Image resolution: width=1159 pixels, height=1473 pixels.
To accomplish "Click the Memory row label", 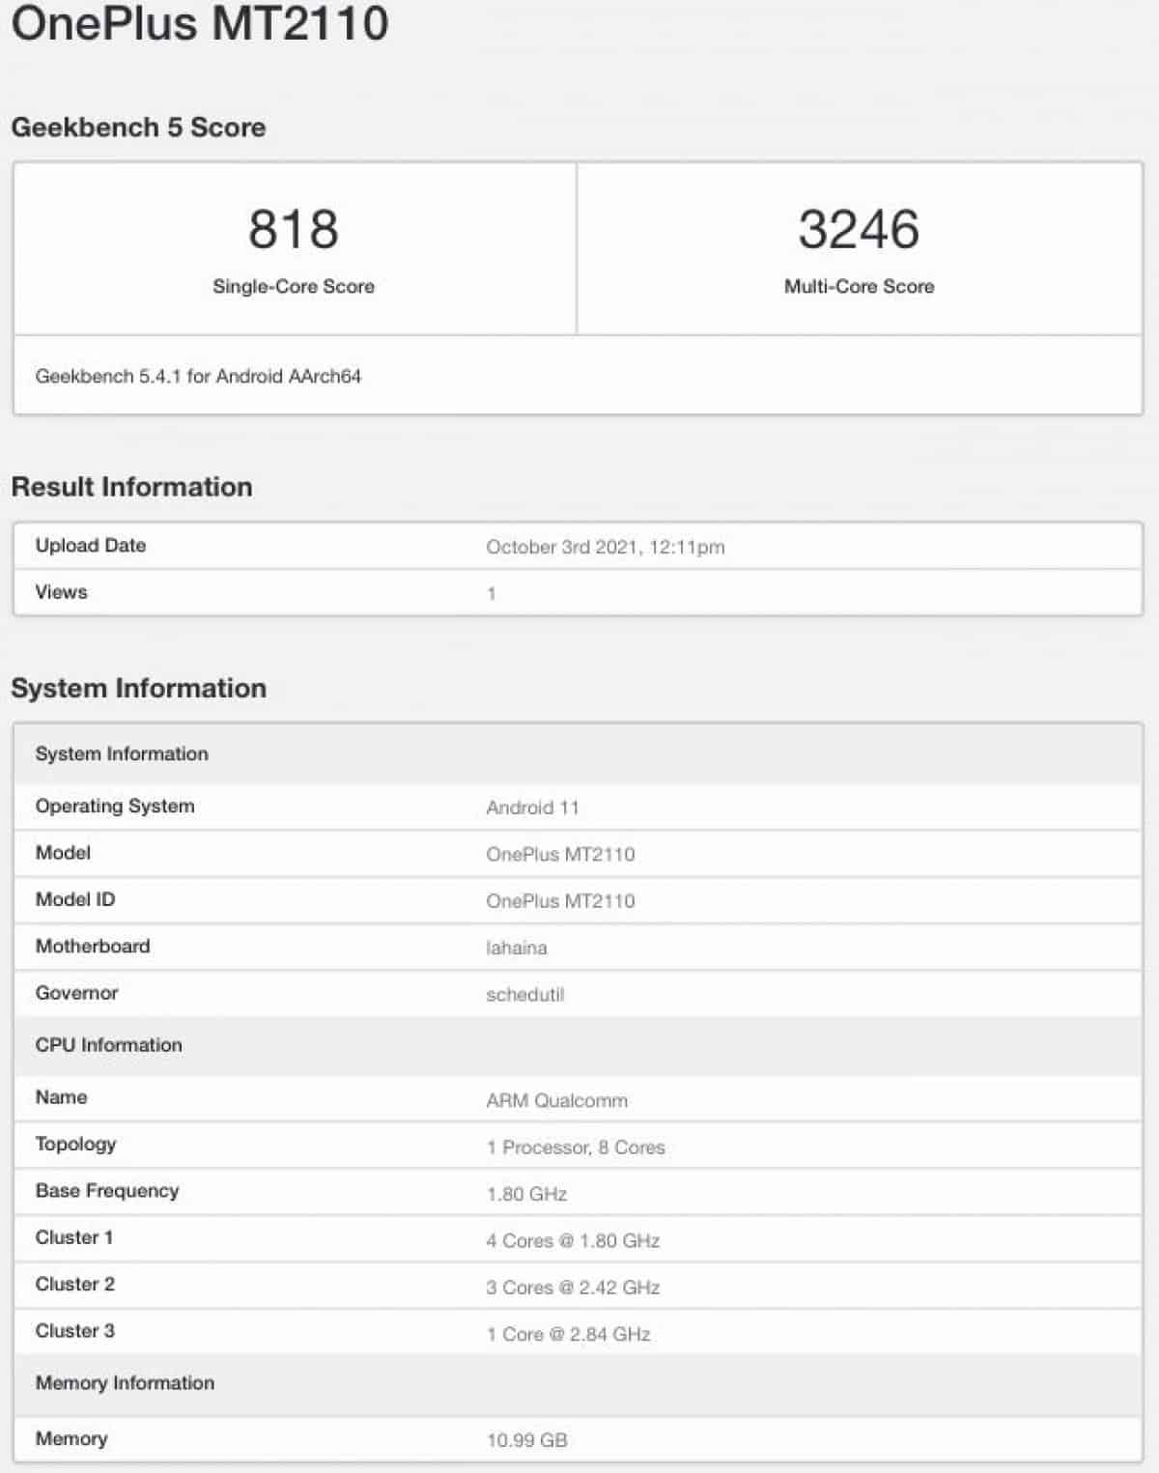I will click(71, 1439).
